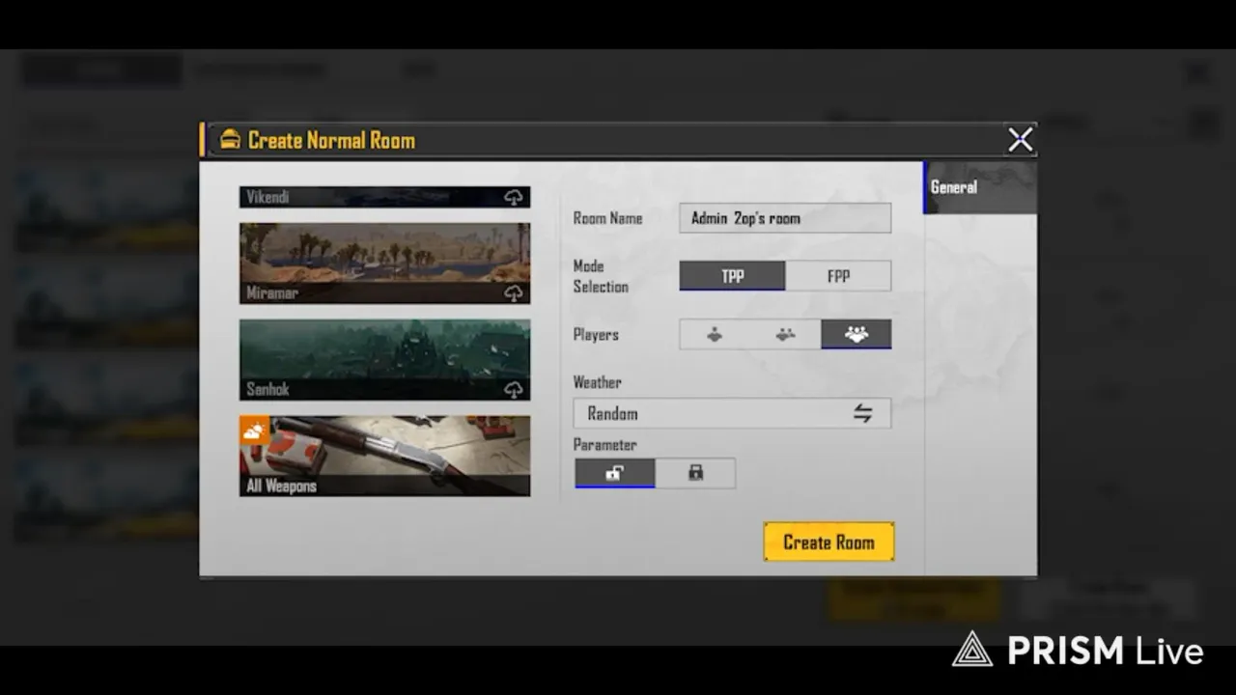
Task: Click the Room Name label
Action: coord(607,218)
